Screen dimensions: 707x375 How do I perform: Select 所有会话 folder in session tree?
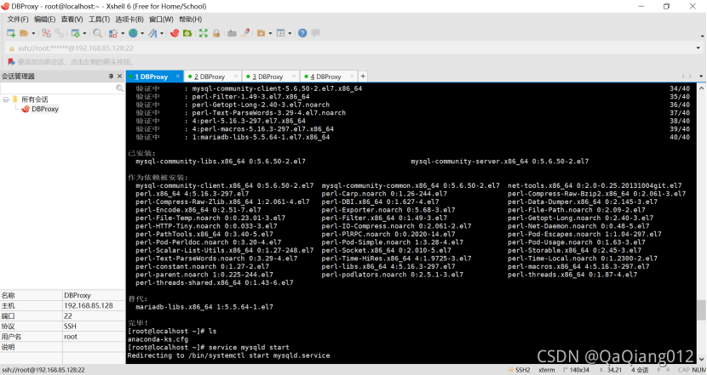point(34,99)
